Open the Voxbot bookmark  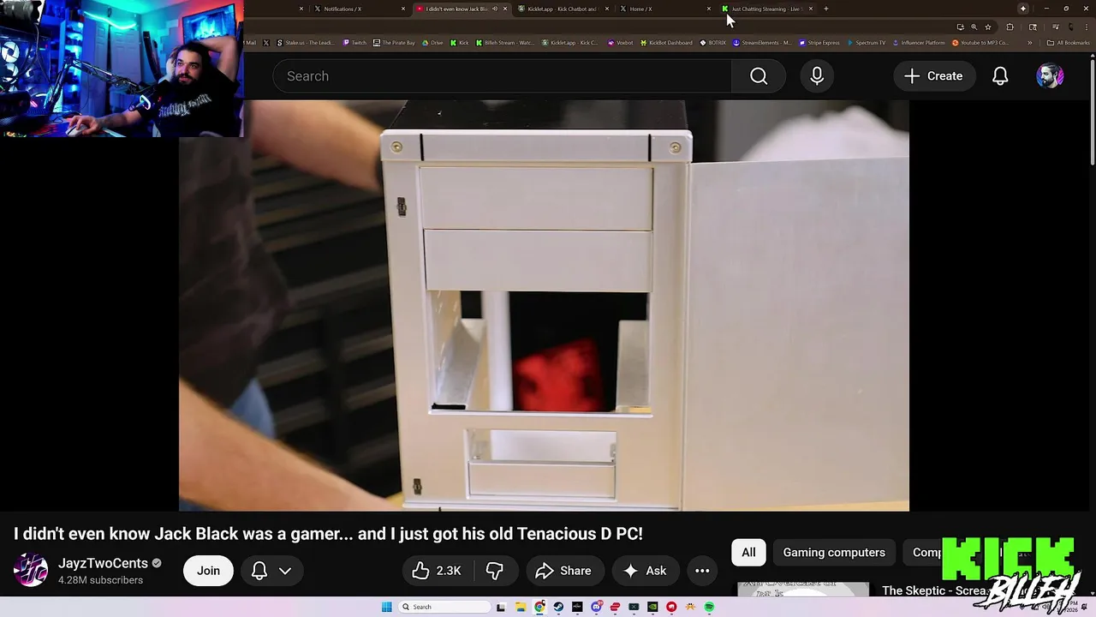coord(621,43)
